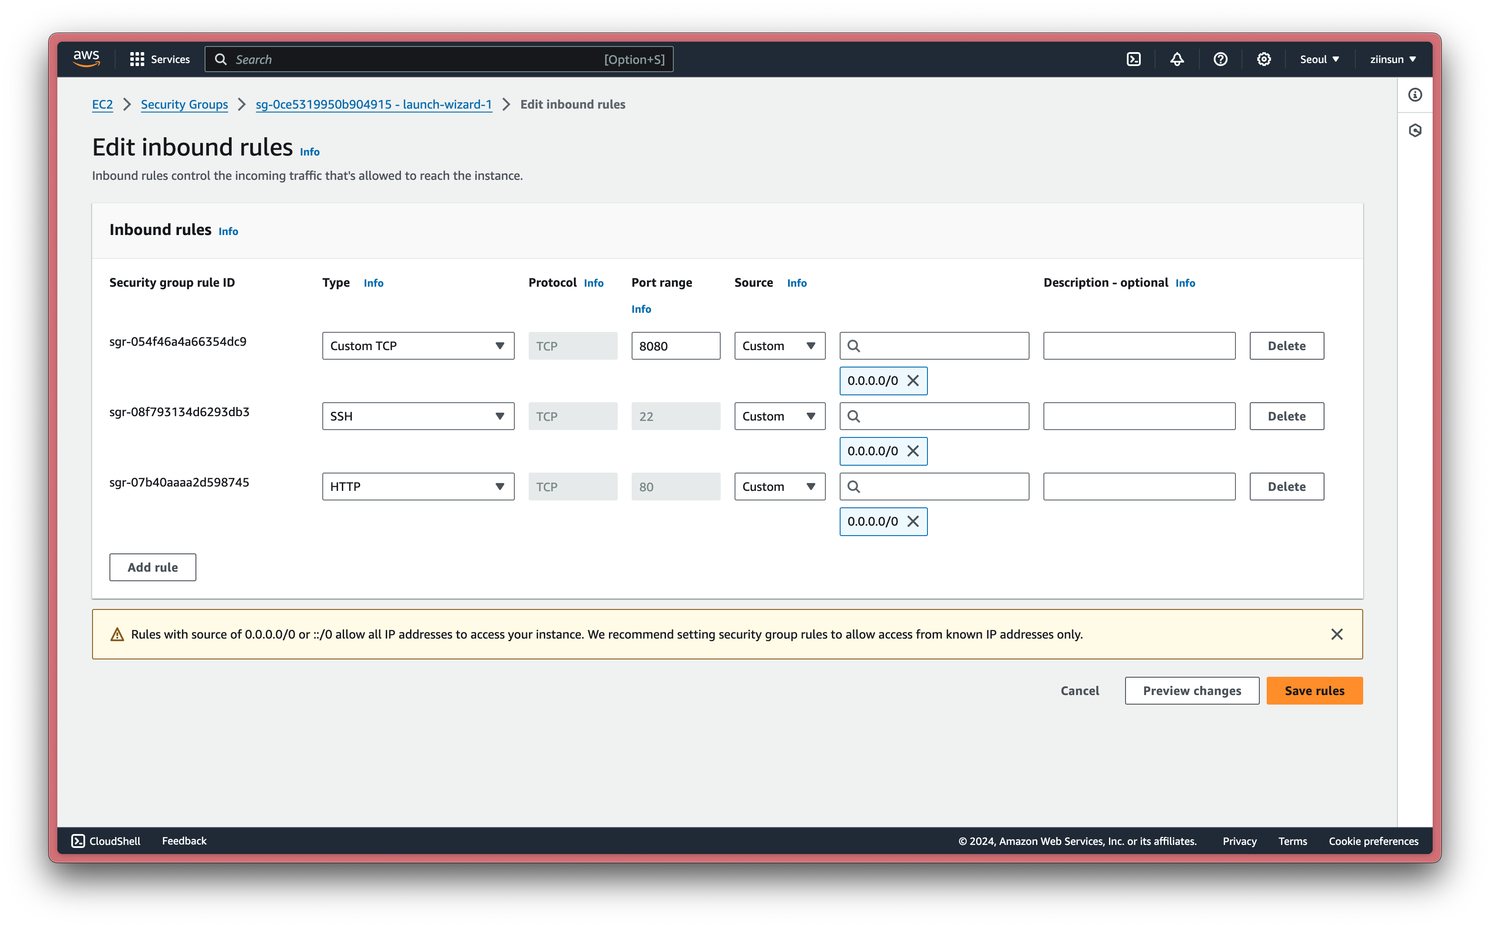Click the CloudShell icon in the footer
Viewport: 1490px width, 927px height.
point(79,841)
